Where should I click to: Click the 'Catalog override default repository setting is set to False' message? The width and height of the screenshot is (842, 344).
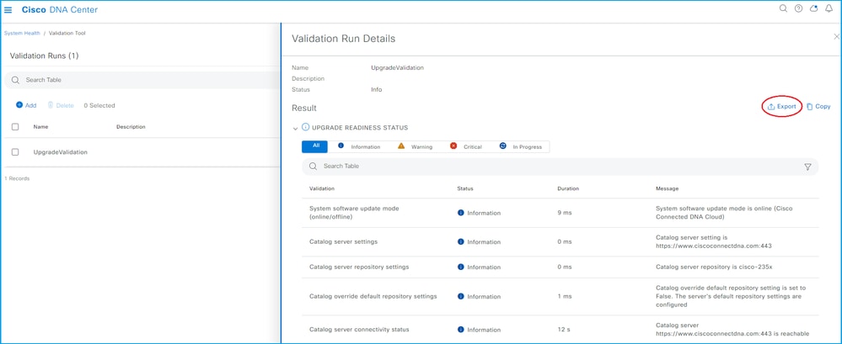(x=731, y=296)
